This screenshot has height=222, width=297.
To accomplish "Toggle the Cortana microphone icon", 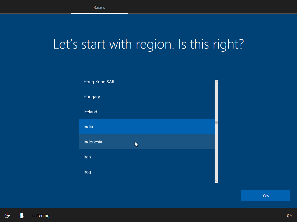I will pos(21,216).
